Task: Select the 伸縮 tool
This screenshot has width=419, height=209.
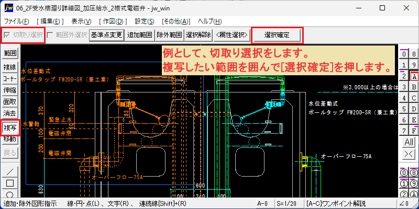Action: pyautogui.click(x=10, y=90)
